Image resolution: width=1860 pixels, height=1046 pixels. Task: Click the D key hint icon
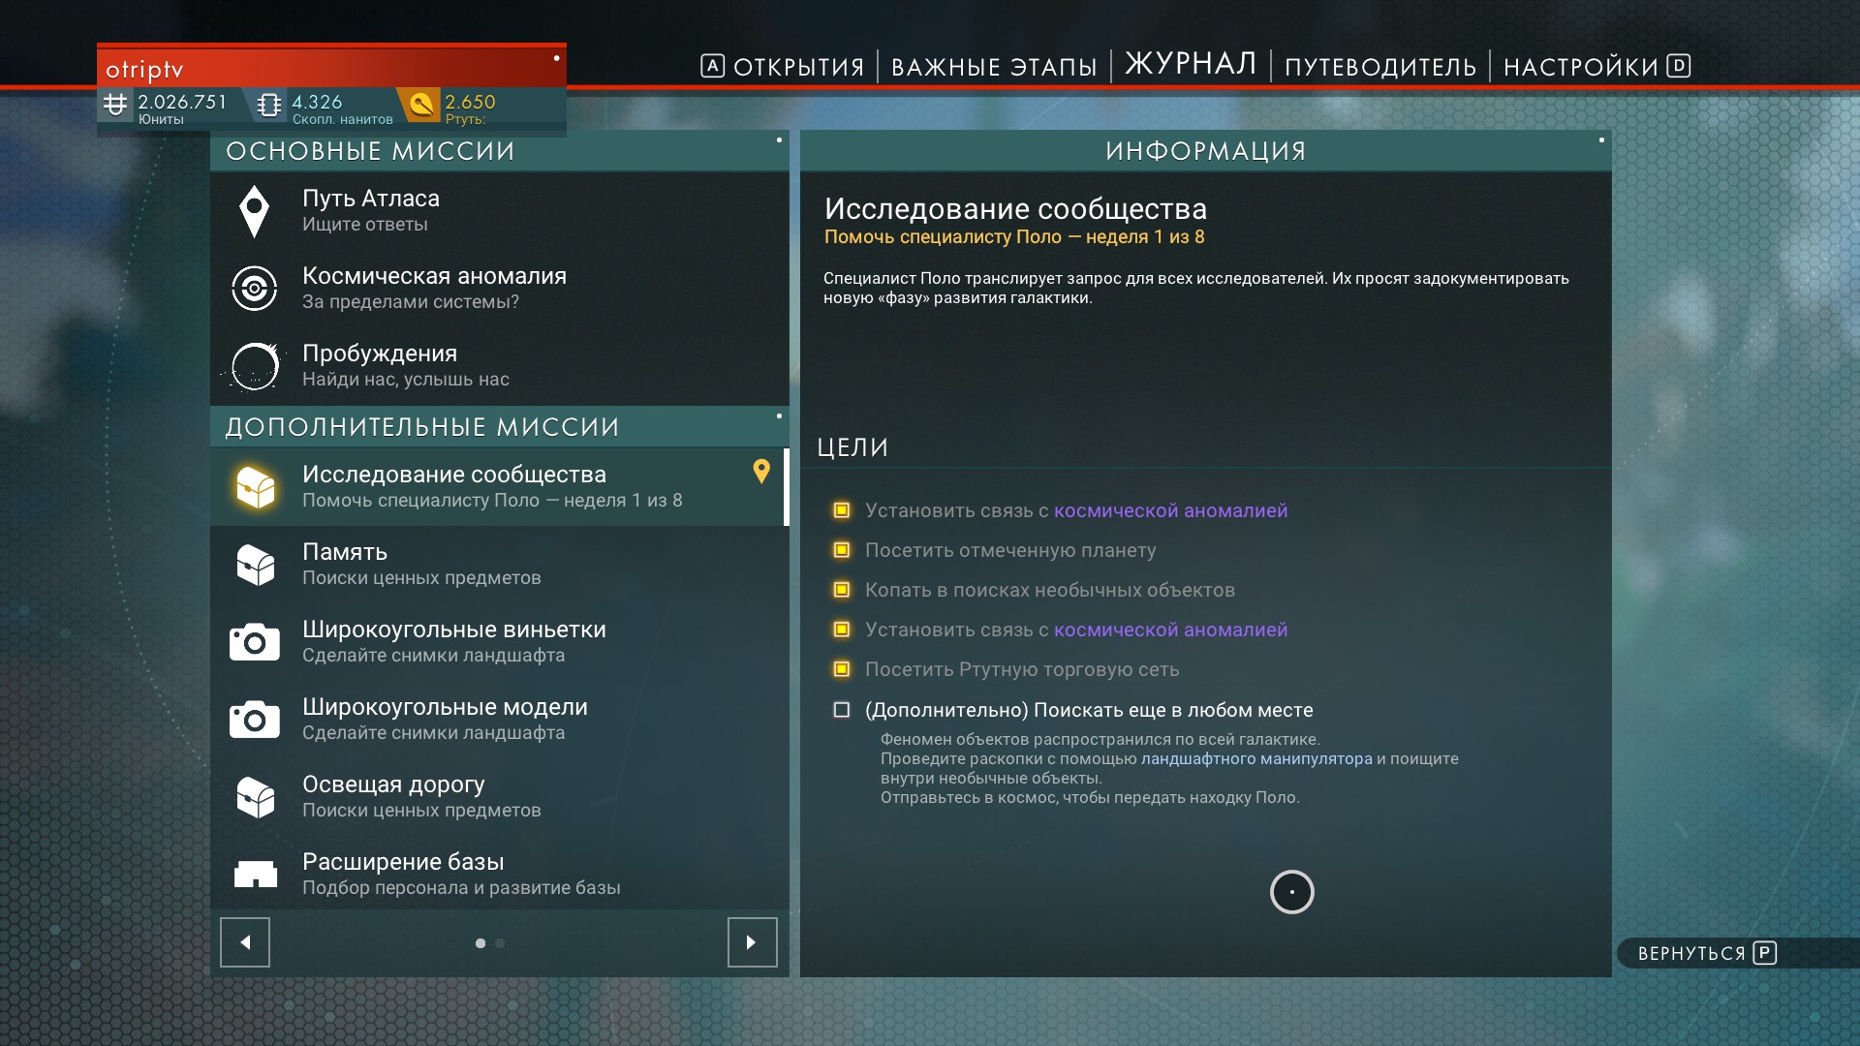pos(1679,66)
